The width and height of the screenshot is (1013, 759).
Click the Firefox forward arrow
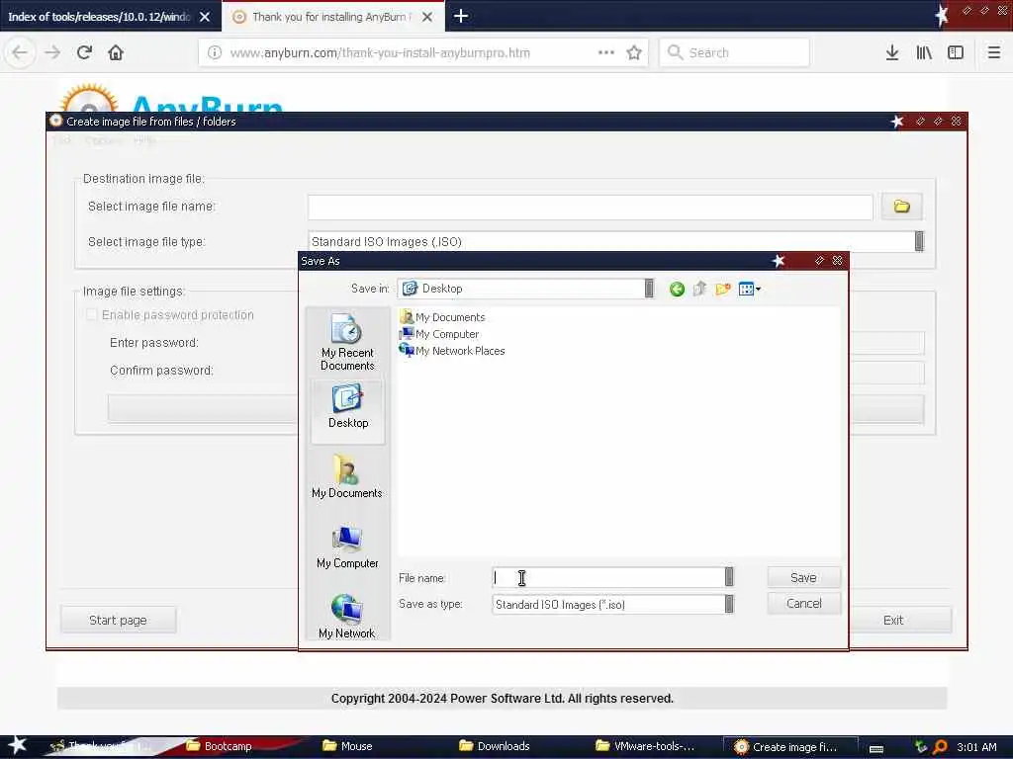[52, 52]
